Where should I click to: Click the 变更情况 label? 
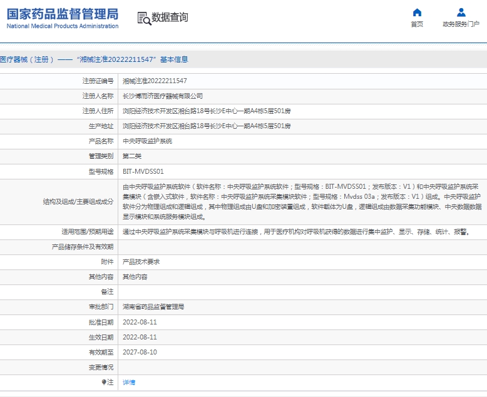(101, 367)
